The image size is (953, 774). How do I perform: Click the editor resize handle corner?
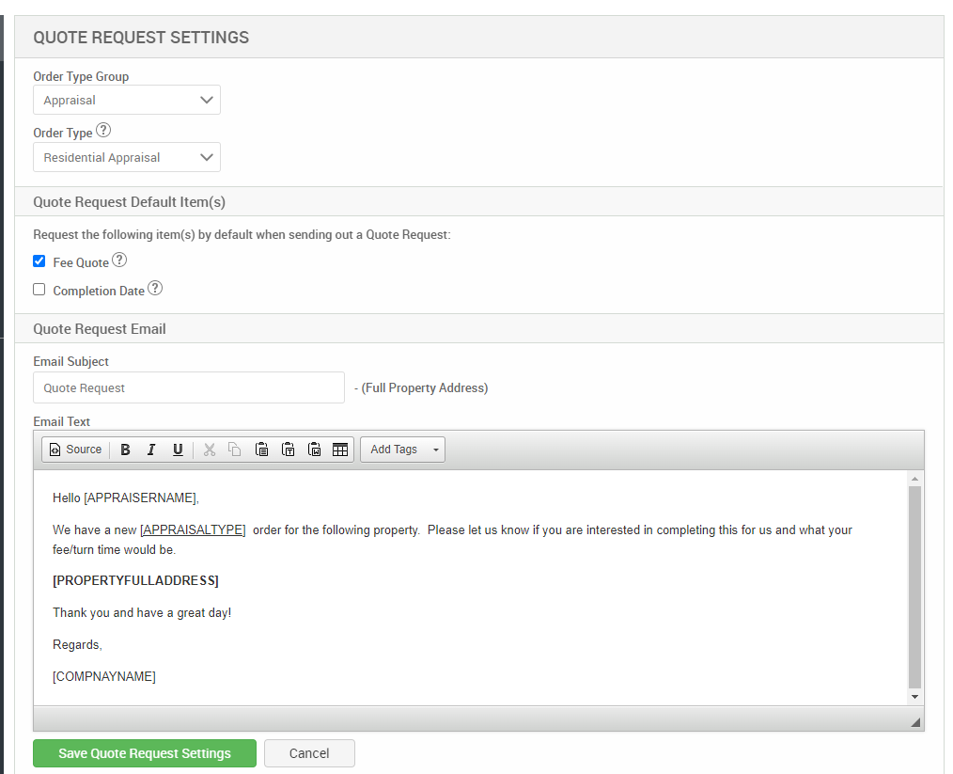coord(915,721)
